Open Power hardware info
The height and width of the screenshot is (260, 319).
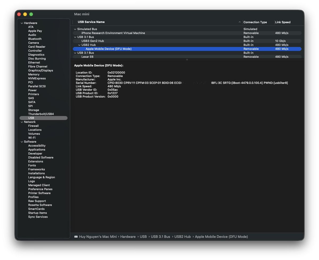point(32,90)
